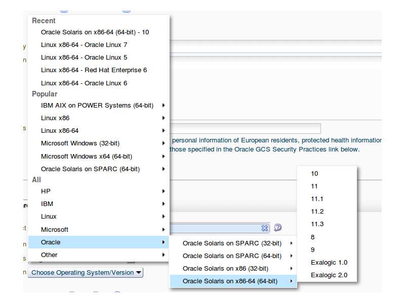Expand the popular Linux x86-64 submenu
Viewport: 405px width, 303px height.
[x=99, y=131]
